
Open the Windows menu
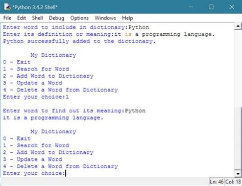[105, 18]
